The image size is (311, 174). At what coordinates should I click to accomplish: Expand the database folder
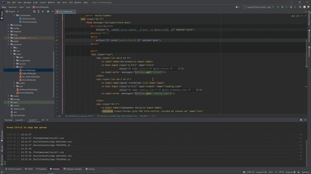click(x=8, y=31)
